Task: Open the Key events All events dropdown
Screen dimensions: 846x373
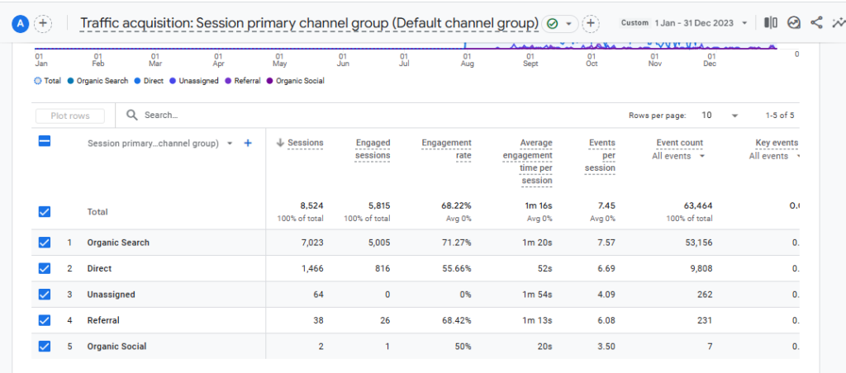Action: (773, 156)
